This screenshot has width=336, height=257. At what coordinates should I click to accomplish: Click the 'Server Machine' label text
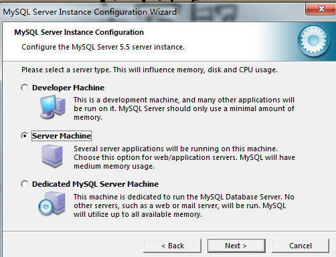(62, 136)
